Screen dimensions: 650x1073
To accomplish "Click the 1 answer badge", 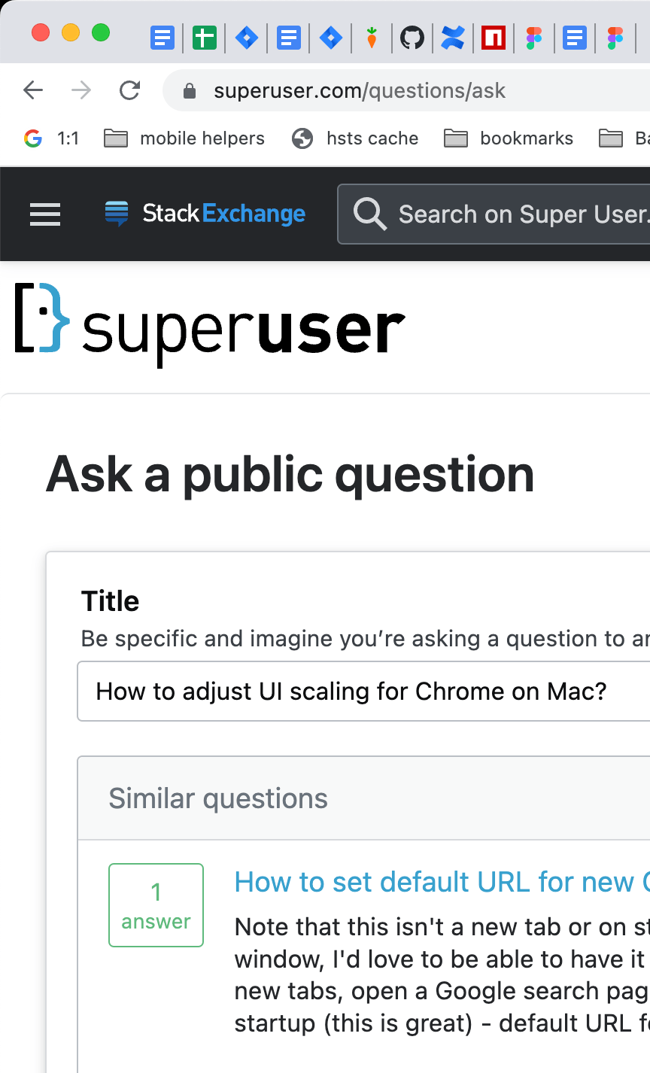I will tap(156, 905).
